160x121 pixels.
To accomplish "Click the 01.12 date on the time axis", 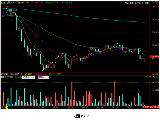I will 26,107.
